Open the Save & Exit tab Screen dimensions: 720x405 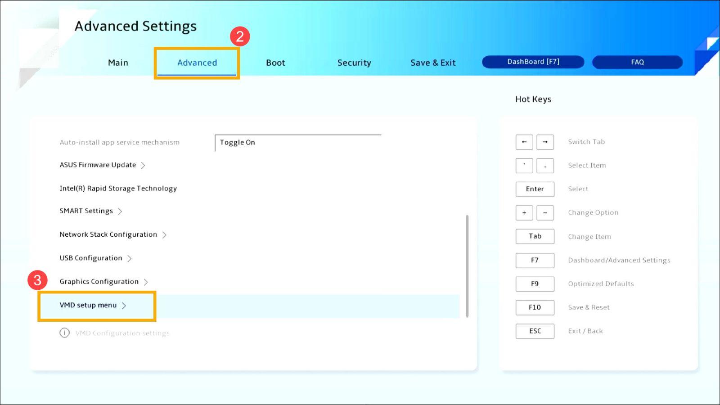[x=433, y=63]
